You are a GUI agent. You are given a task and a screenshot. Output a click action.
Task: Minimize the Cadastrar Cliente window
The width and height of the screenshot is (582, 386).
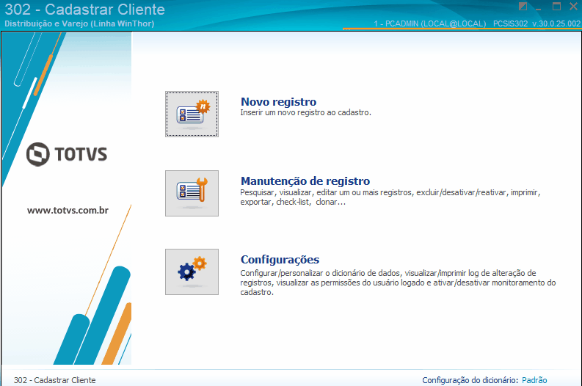538,7
